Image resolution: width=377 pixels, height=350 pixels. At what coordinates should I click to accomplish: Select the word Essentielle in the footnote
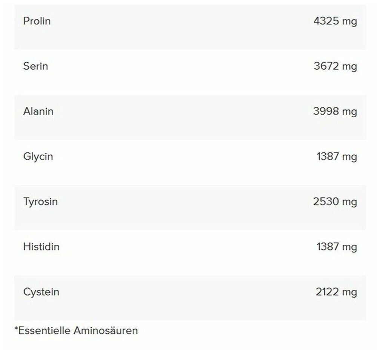coord(45,331)
